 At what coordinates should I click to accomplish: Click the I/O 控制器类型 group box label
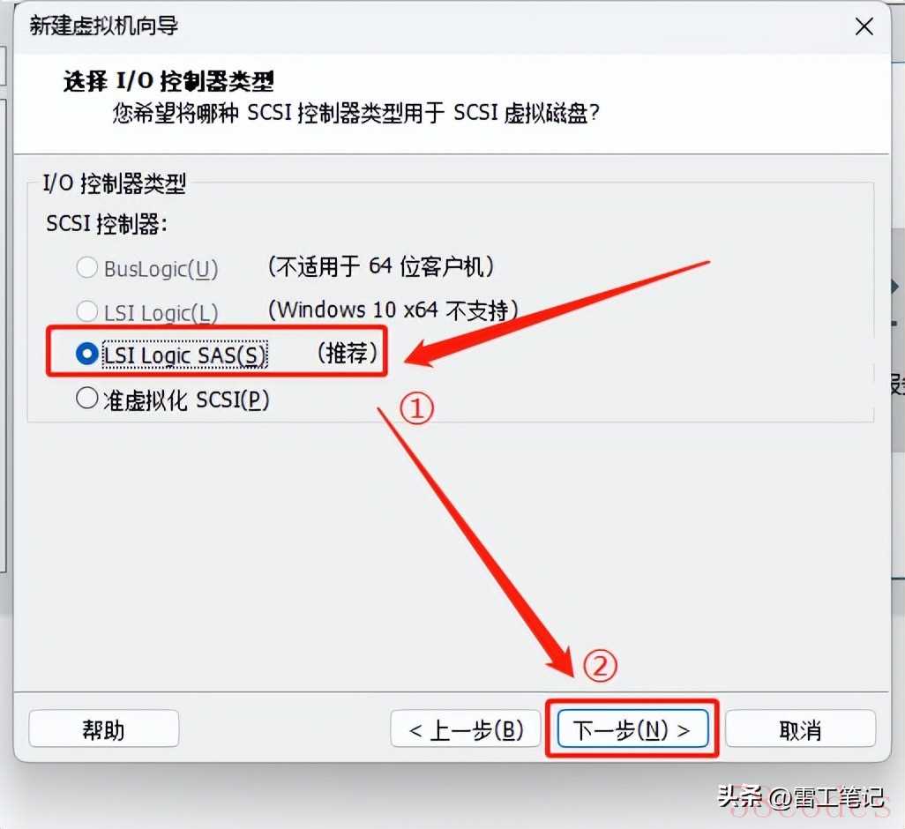coord(115,183)
